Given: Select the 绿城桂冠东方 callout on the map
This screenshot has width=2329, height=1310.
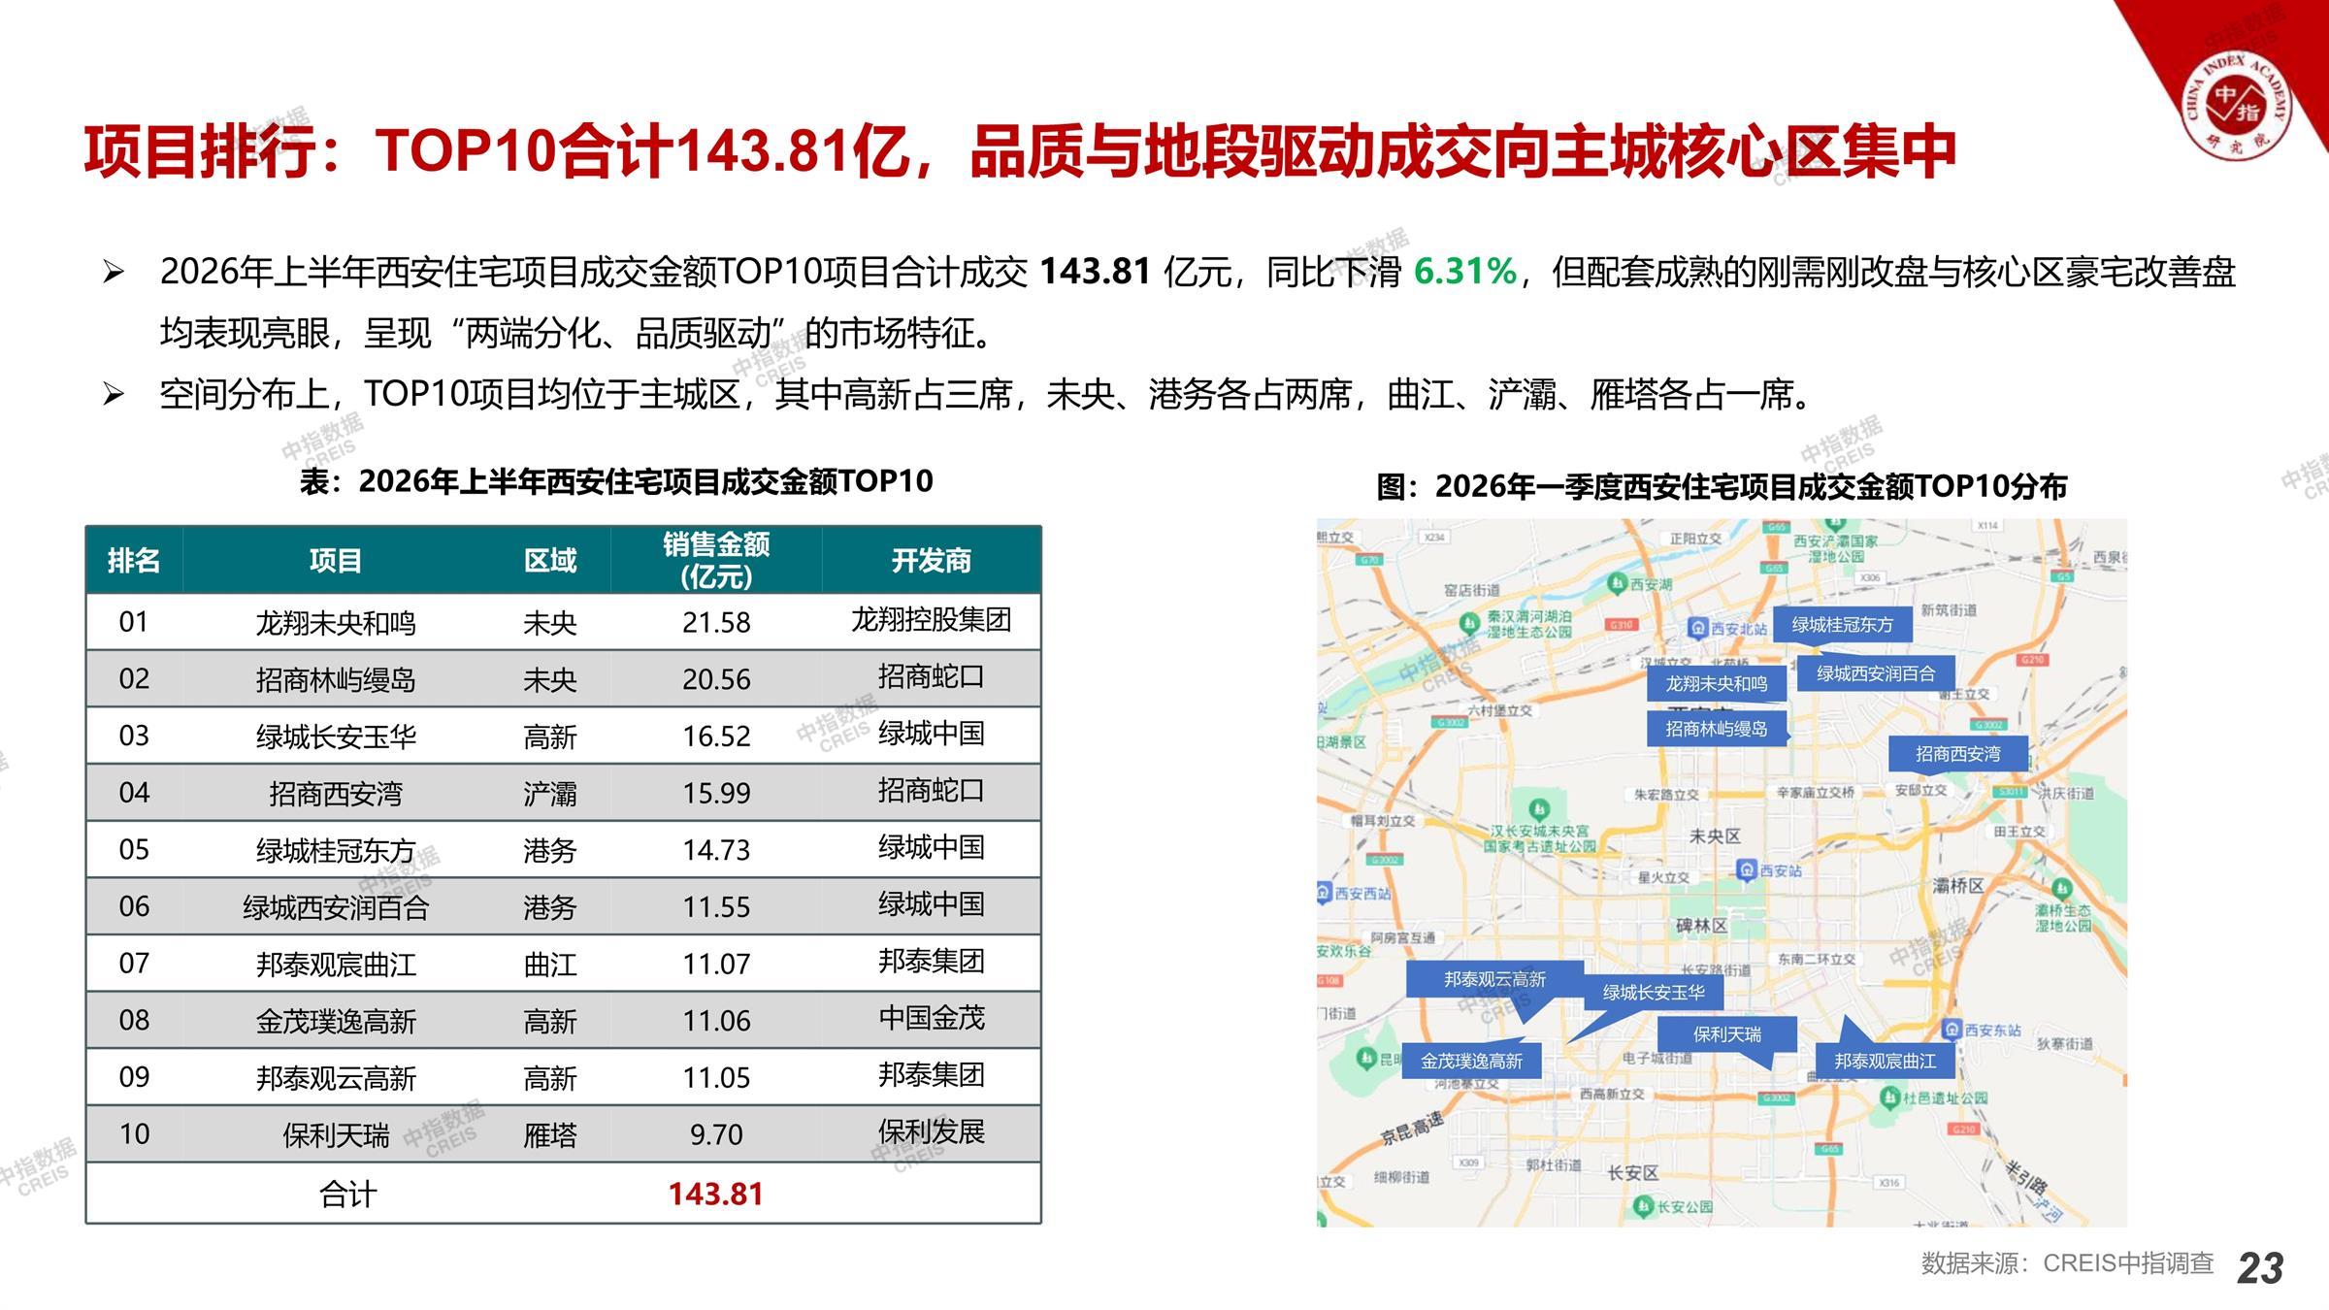Looking at the screenshot, I should pos(1842,624).
